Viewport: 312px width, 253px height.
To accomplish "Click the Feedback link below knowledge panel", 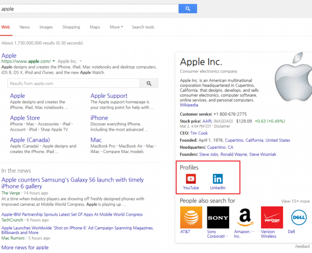I will [302, 247].
